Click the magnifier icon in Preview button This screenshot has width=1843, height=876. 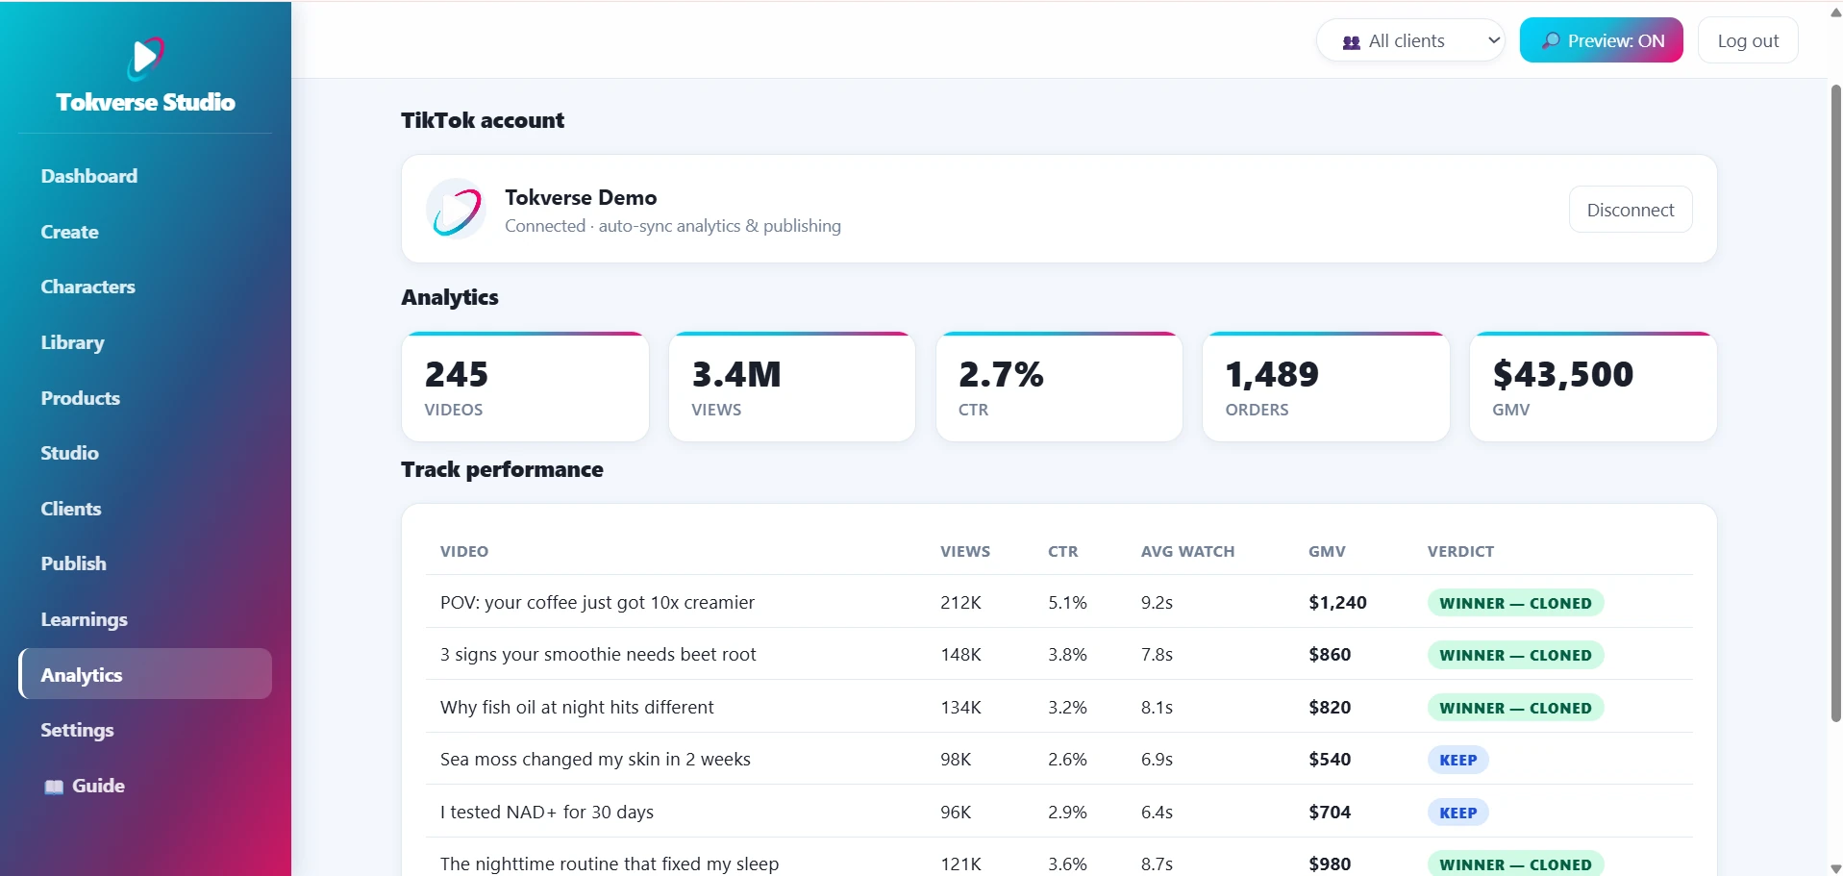tap(1551, 40)
